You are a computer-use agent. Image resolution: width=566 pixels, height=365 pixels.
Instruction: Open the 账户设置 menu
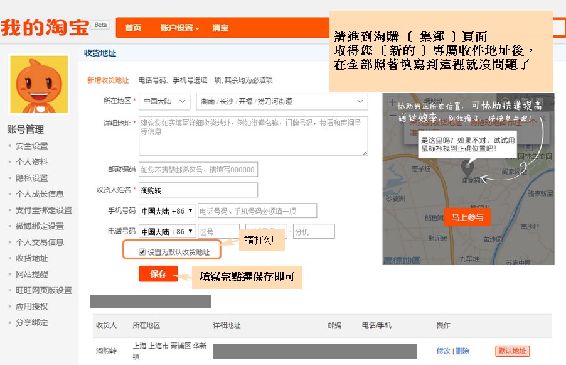pyautogui.click(x=179, y=28)
